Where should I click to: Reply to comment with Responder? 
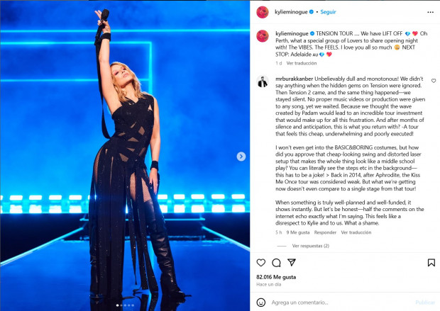(325, 232)
